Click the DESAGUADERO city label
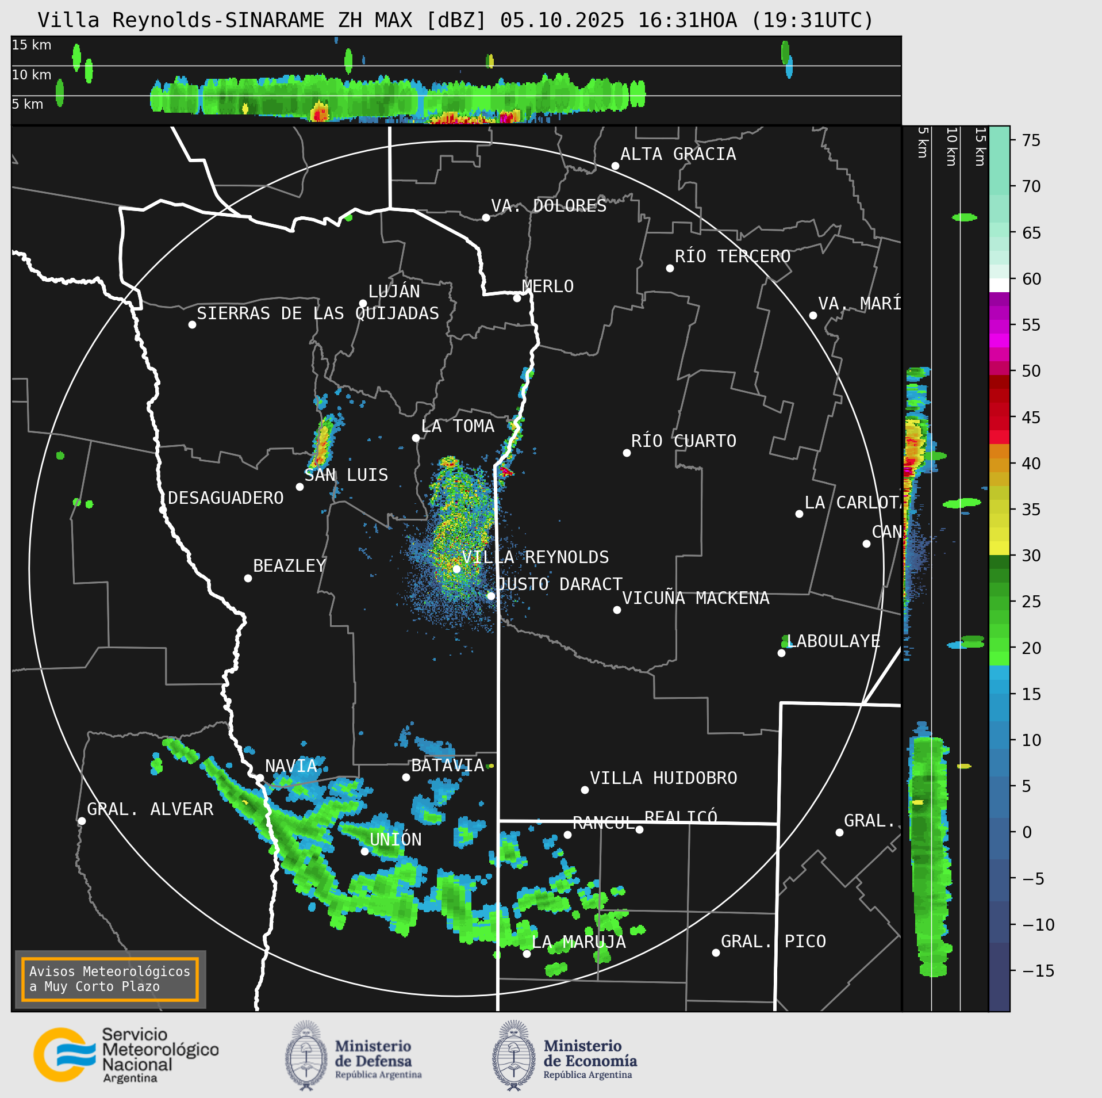 click(226, 498)
